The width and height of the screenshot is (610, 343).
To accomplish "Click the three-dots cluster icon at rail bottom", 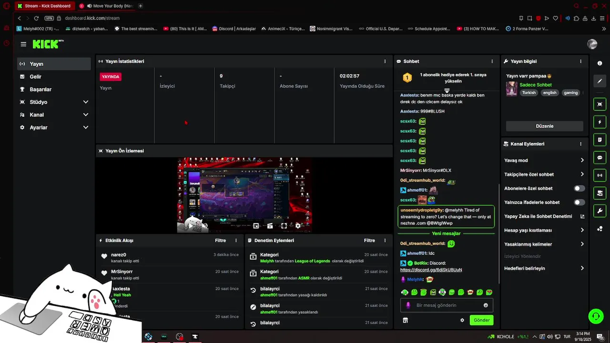I will click(600, 229).
